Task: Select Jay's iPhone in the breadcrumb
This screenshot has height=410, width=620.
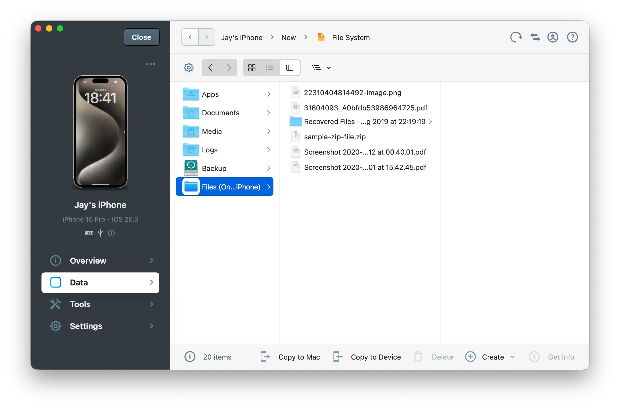Action: (242, 37)
